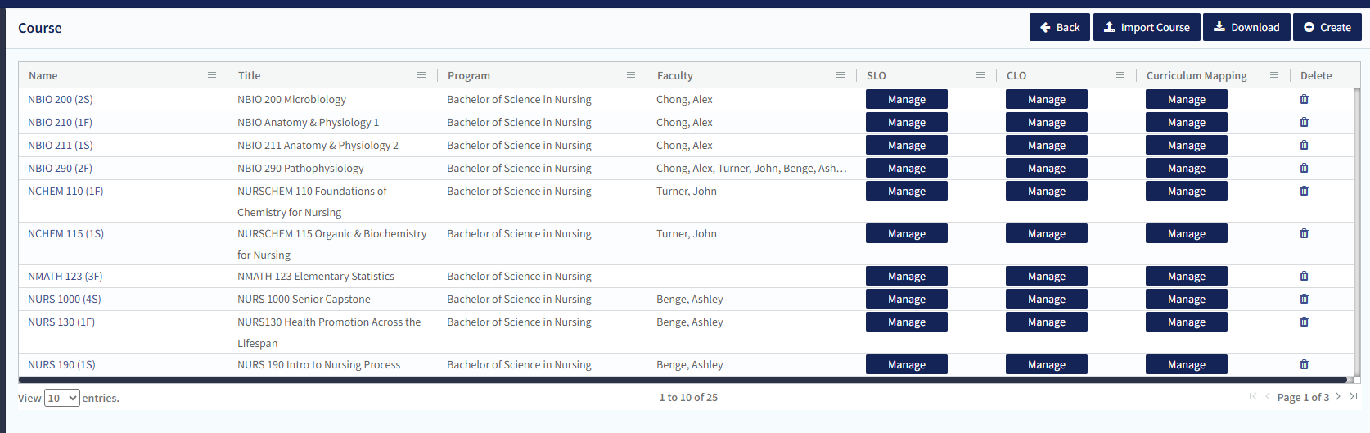1370x433 pixels.
Task: Click the horizontal scrollbar under the table
Action: 683,380
